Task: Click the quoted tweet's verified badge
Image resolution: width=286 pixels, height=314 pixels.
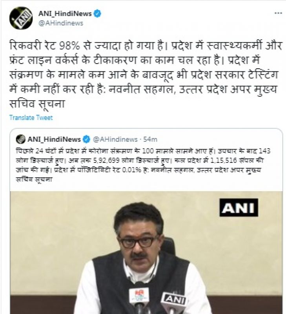Action: pos(86,139)
